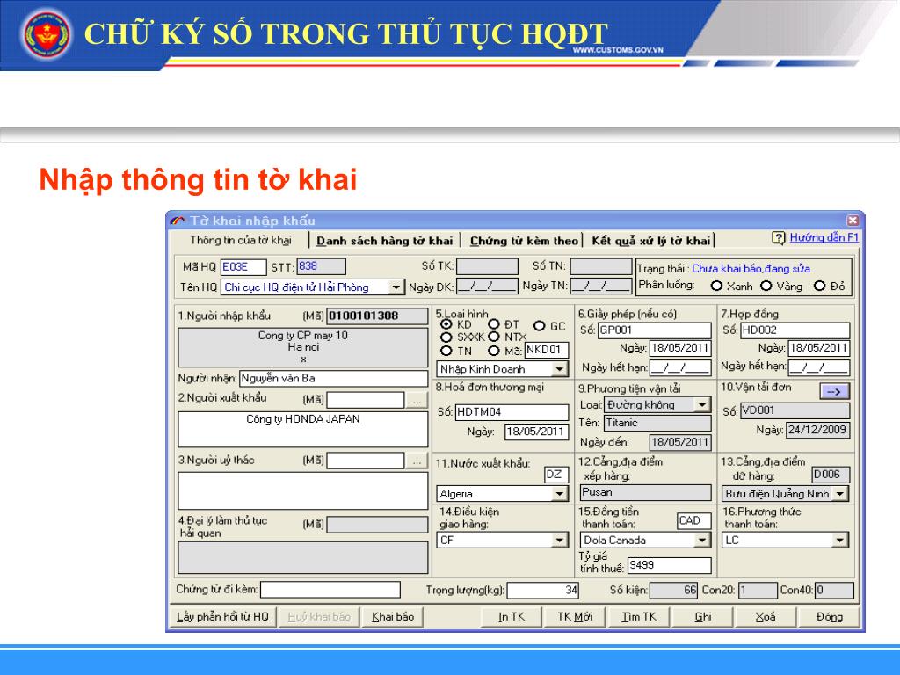Click the Hợp đồng Số field HD002
This screenshot has width=900, height=675.
795,330
